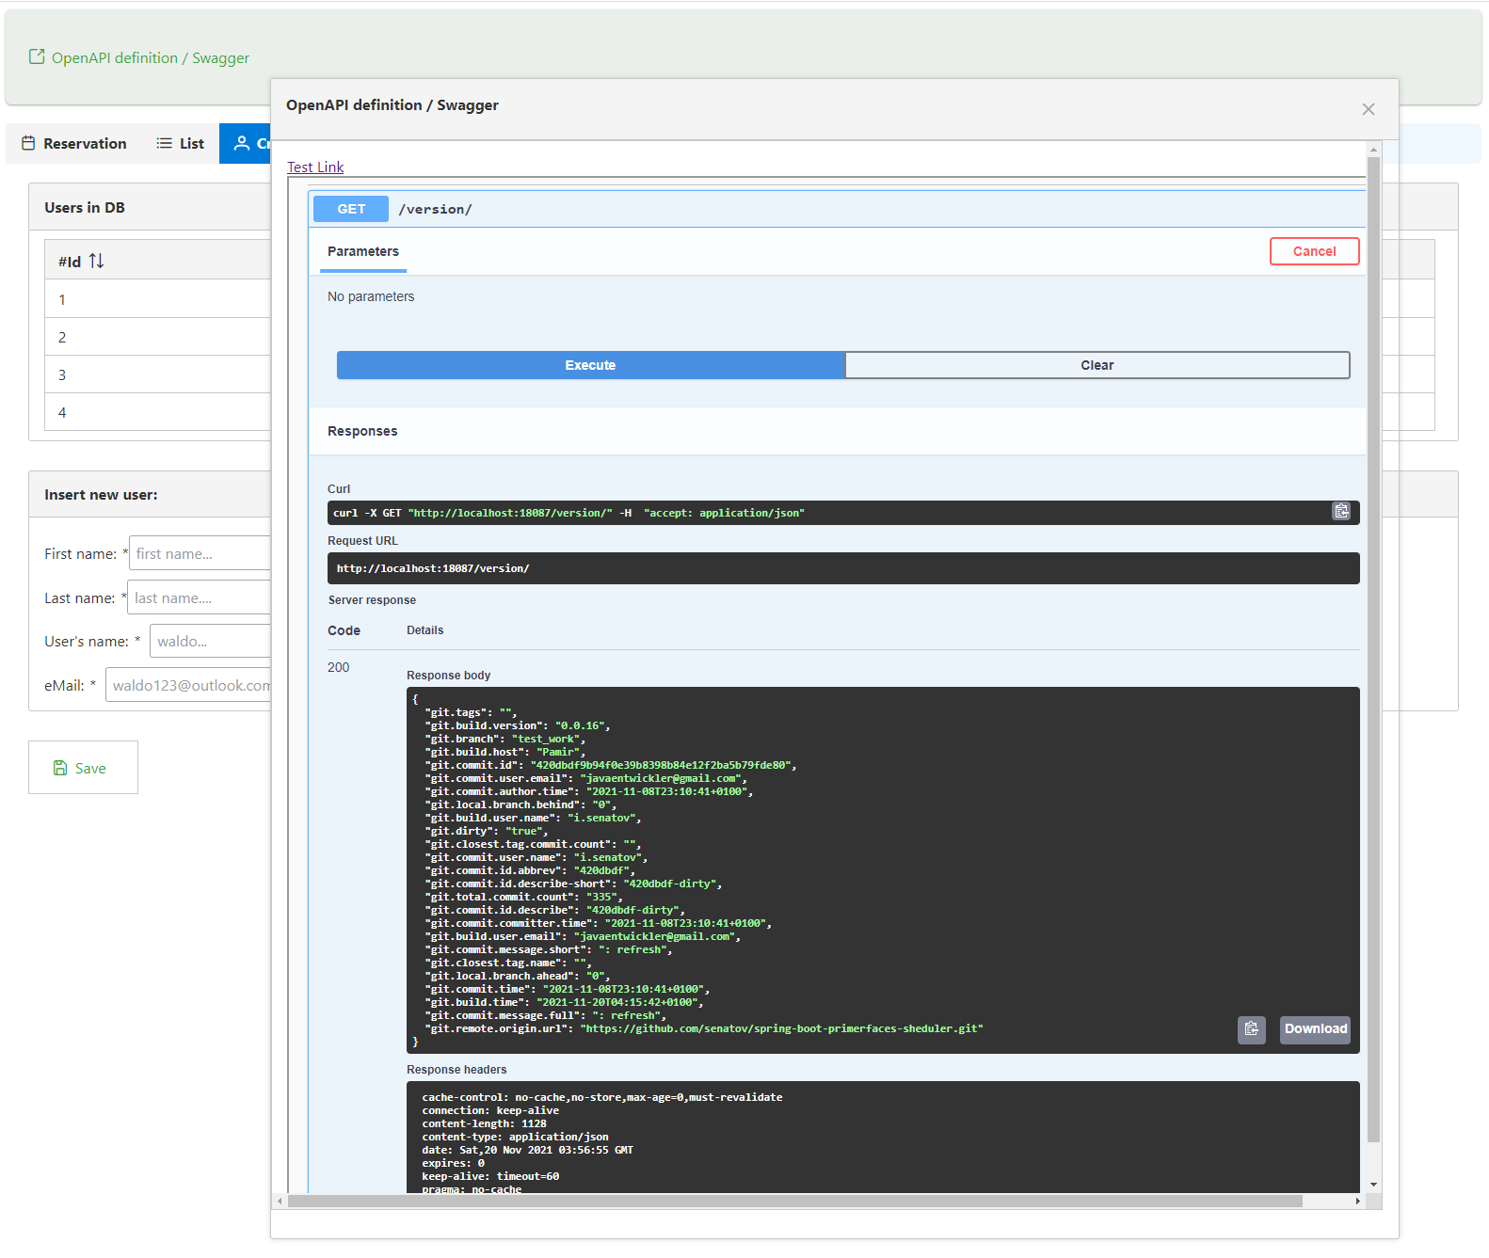Select user row with Id 1
The height and width of the screenshot is (1258, 1489).
158,299
